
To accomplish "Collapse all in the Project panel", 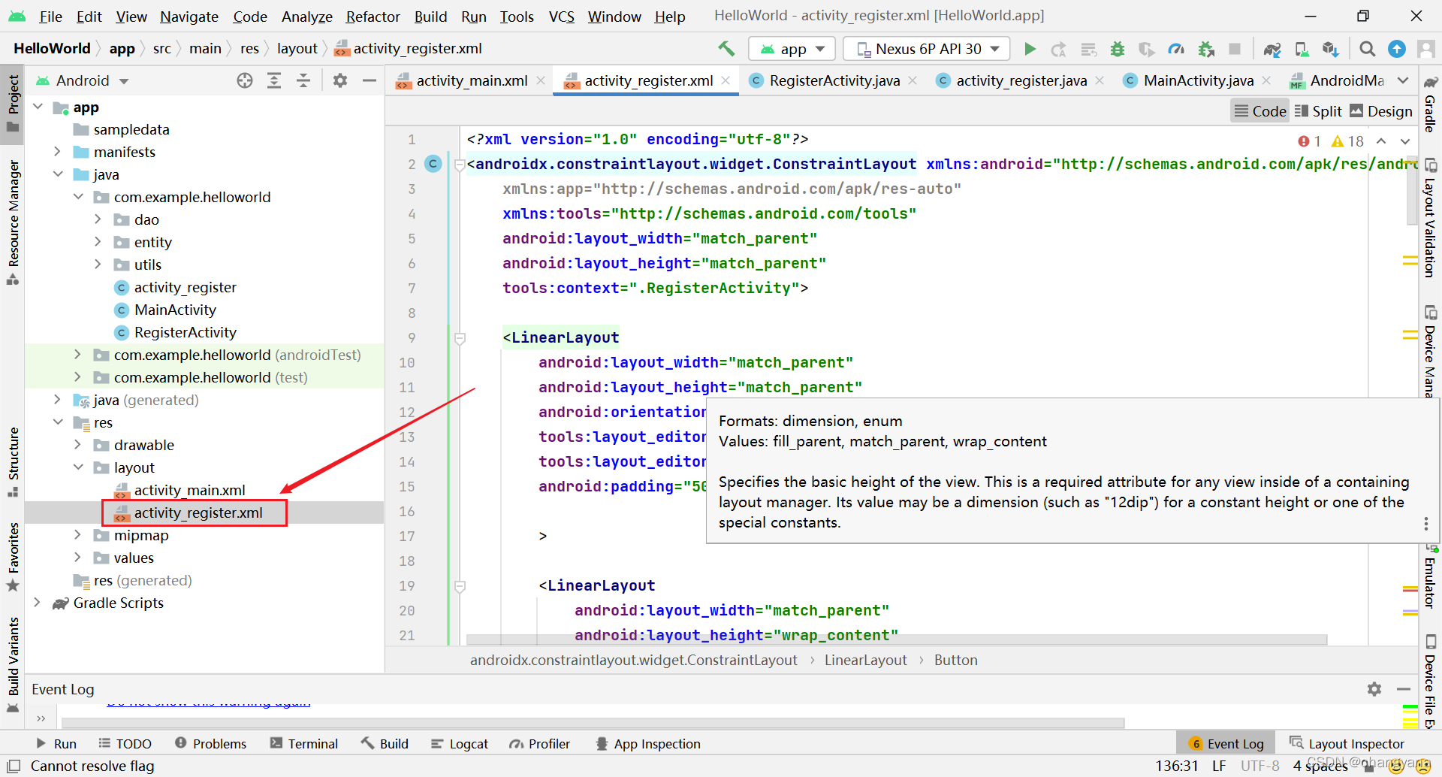I will (x=303, y=80).
